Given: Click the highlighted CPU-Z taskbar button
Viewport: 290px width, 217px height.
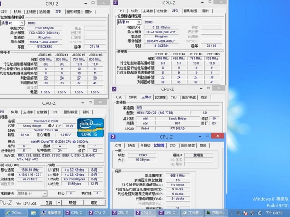Looking at the screenshot, I should [146, 213].
